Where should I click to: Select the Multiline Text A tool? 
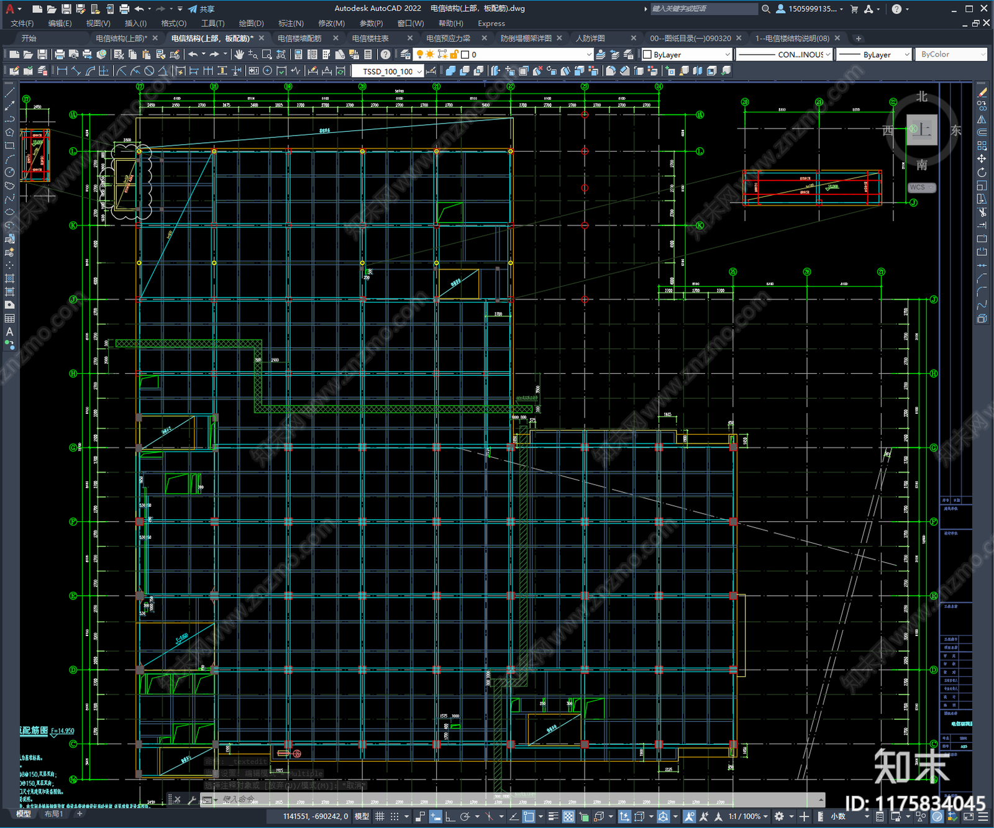[x=9, y=332]
